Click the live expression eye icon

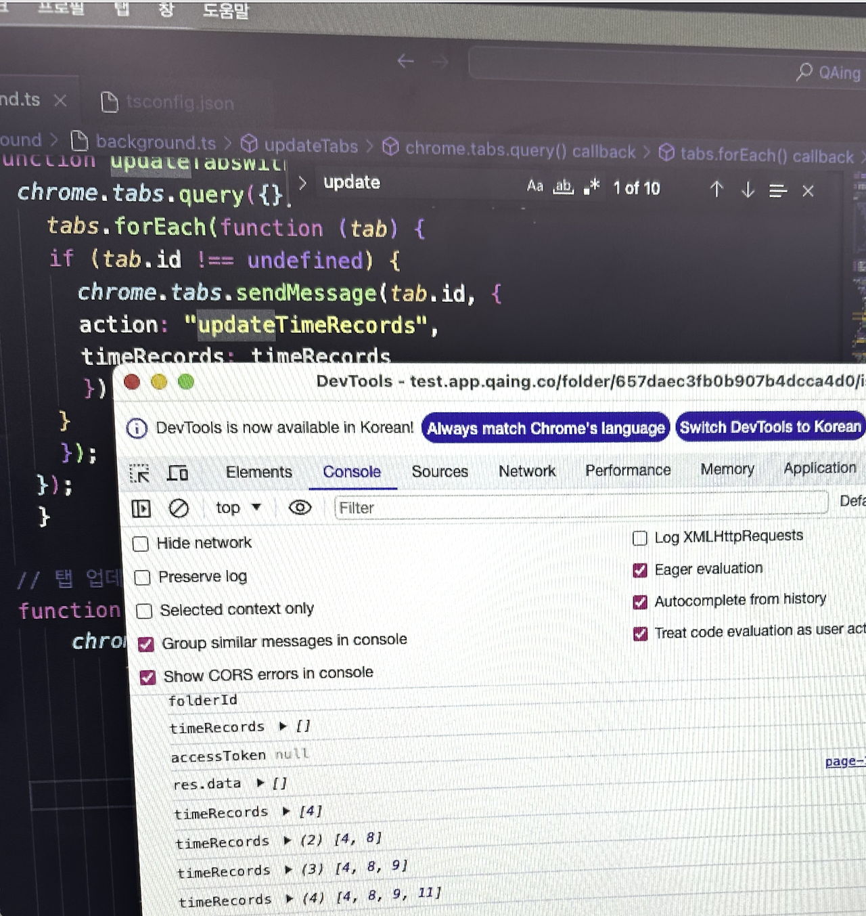point(300,507)
